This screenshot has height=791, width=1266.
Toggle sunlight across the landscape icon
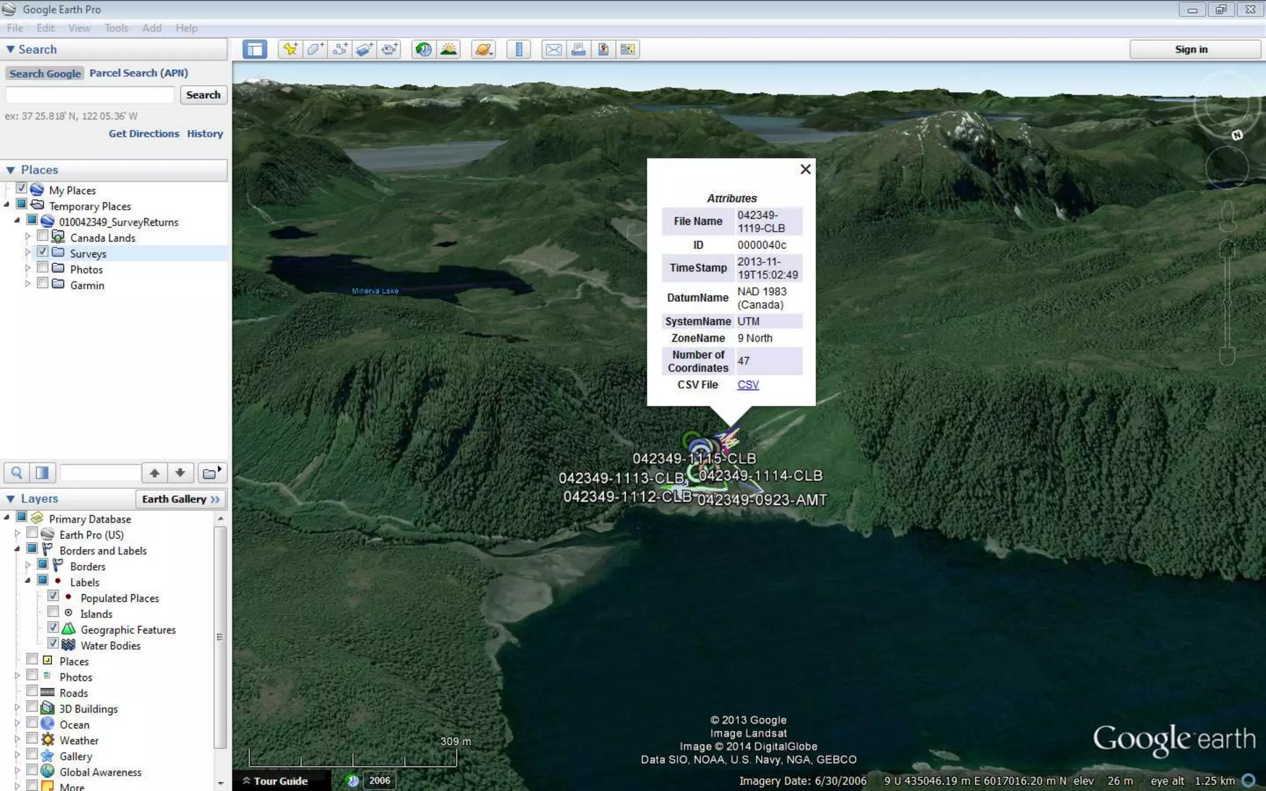coord(449,49)
